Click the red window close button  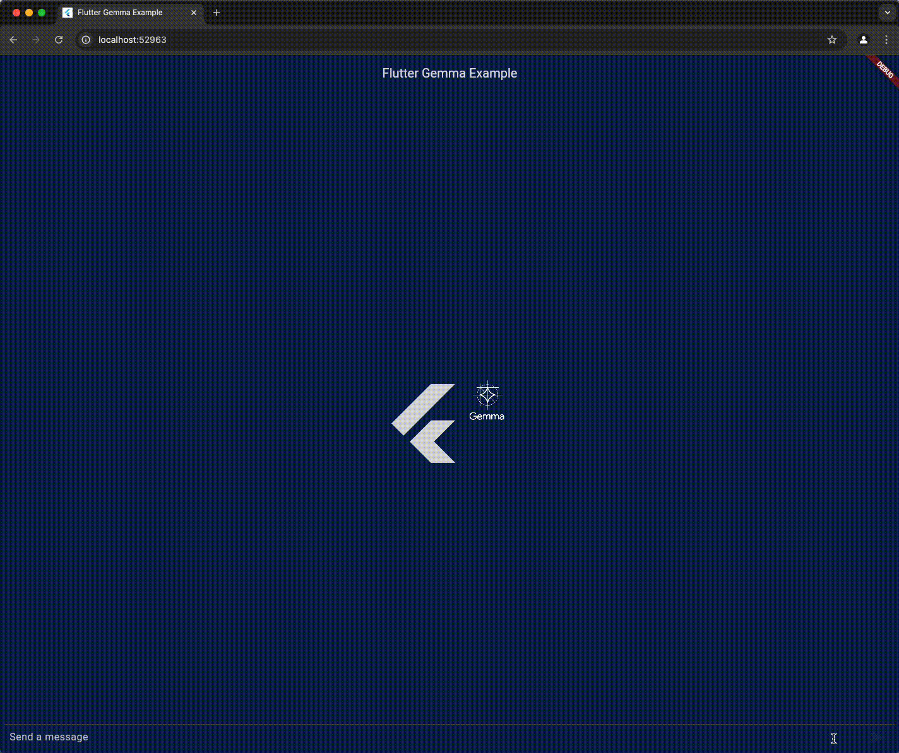pyautogui.click(x=16, y=13)
